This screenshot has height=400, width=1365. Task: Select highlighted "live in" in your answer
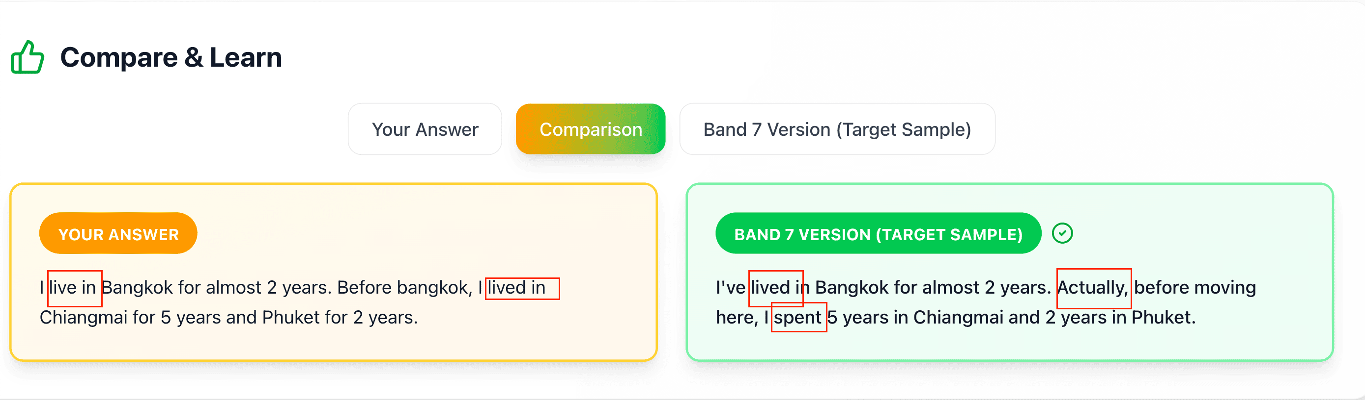pos(73,288)
